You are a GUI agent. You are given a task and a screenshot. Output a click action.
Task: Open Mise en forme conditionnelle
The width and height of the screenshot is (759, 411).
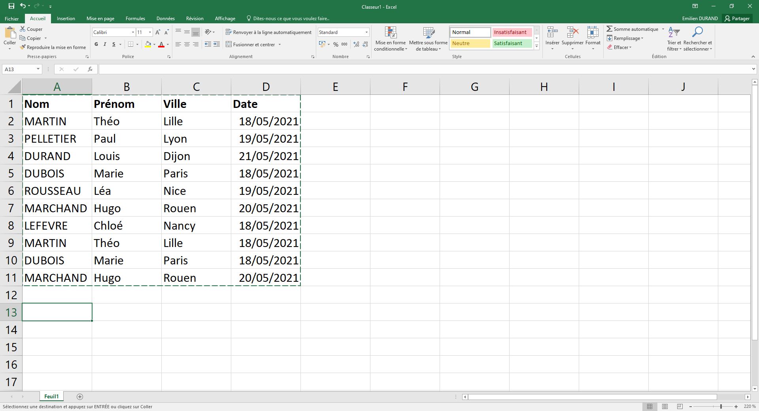[x=390, y=39]
